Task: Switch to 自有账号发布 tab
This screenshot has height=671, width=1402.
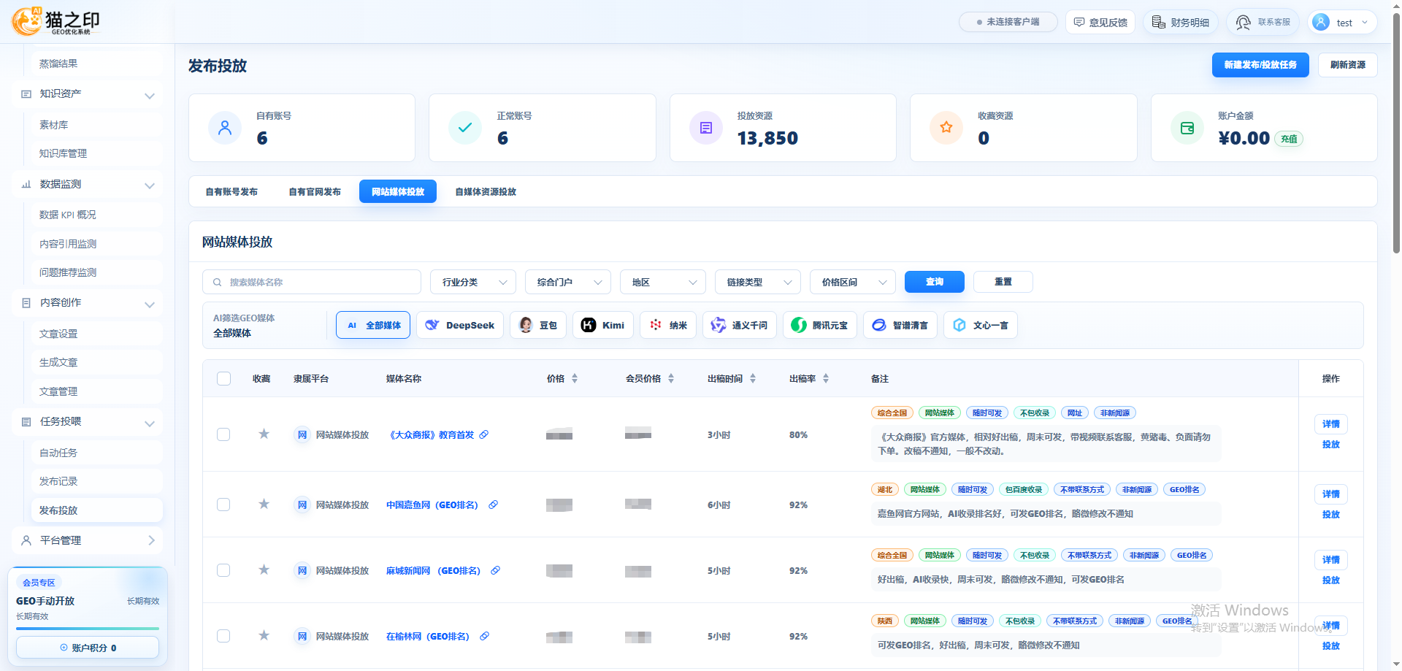Action: point(231,191)
